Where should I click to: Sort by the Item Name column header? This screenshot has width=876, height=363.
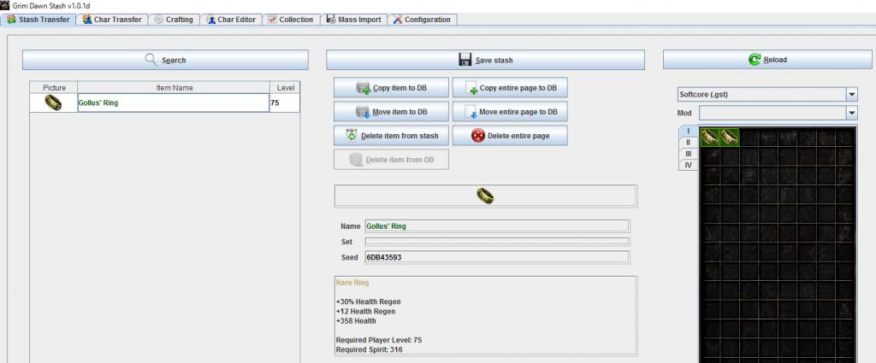click(175, 87)
